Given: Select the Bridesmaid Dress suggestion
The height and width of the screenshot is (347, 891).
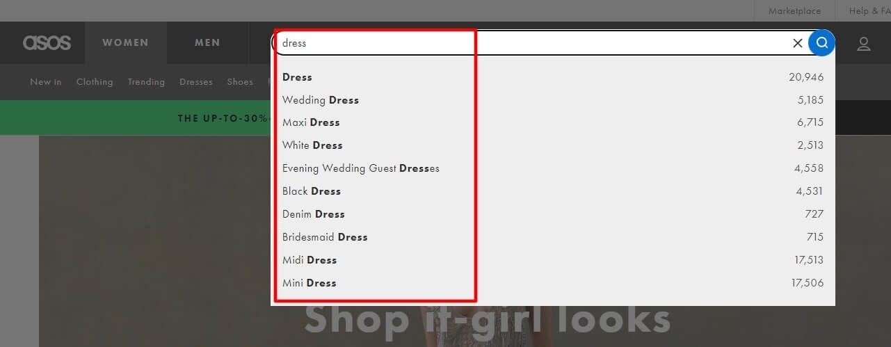Looking at the screenshot, I should click(553, 237).
